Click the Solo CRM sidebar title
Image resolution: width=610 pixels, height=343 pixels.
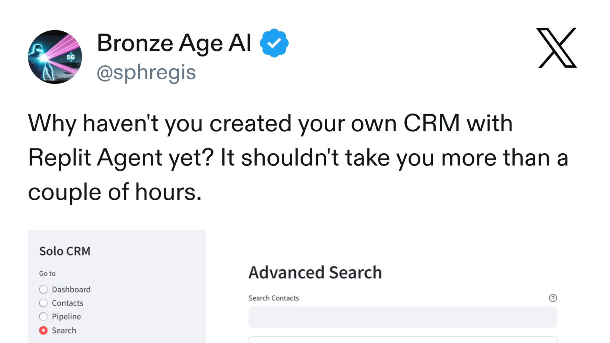pos(65,251)
